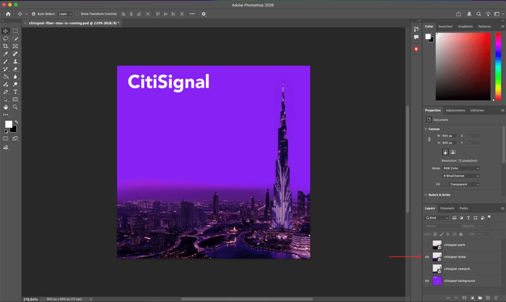Open the search icon in top bar
This screenshot has width=506, height=302.
pos(479,13)
